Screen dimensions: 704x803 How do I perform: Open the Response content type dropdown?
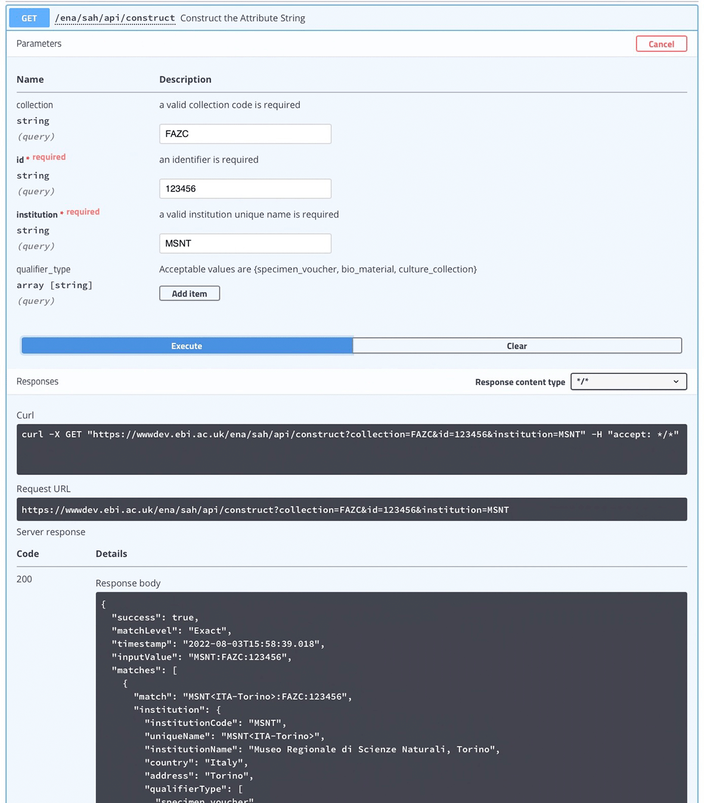(x=628, y=382)
